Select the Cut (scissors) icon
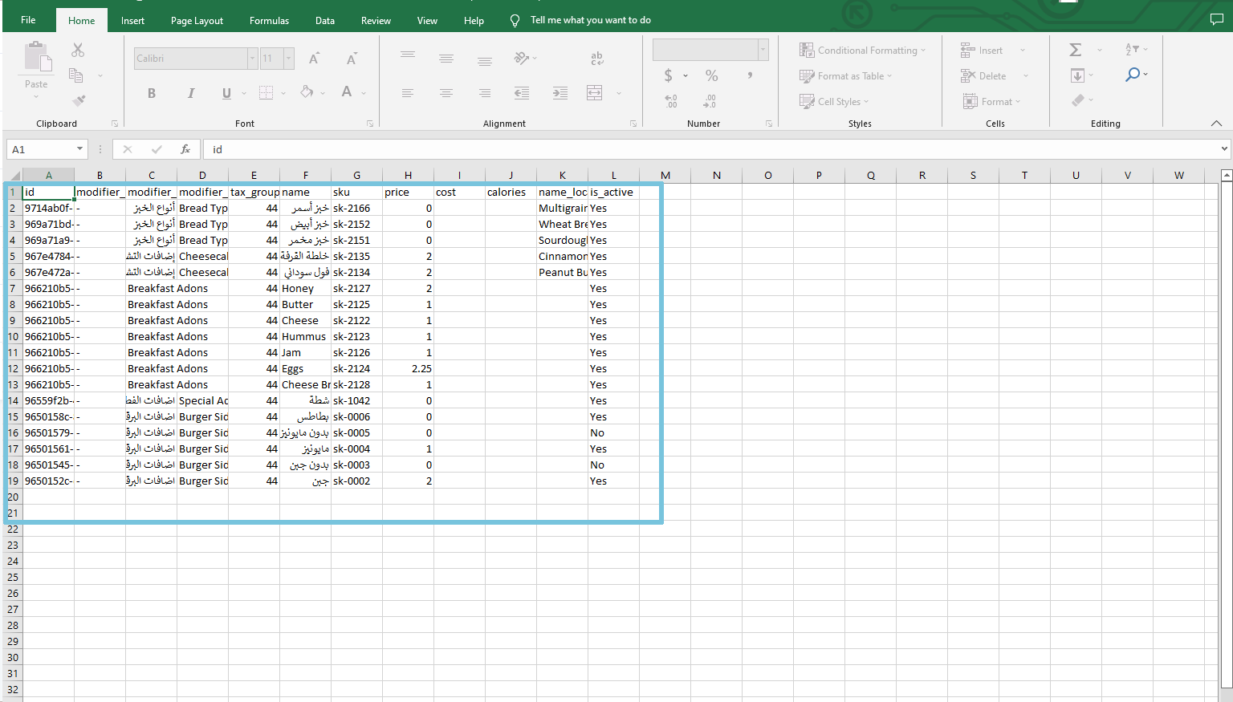Viewport: 1233px width, 702px height. (x=77, y=50)
